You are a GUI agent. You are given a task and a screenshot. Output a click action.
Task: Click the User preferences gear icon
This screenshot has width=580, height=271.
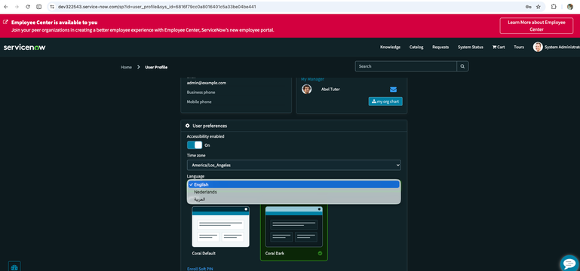coord(188,126)
